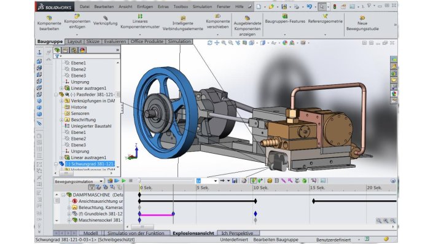The image size is (433, 244).
Task: Play the motion study from start
Action: [117, 181]
